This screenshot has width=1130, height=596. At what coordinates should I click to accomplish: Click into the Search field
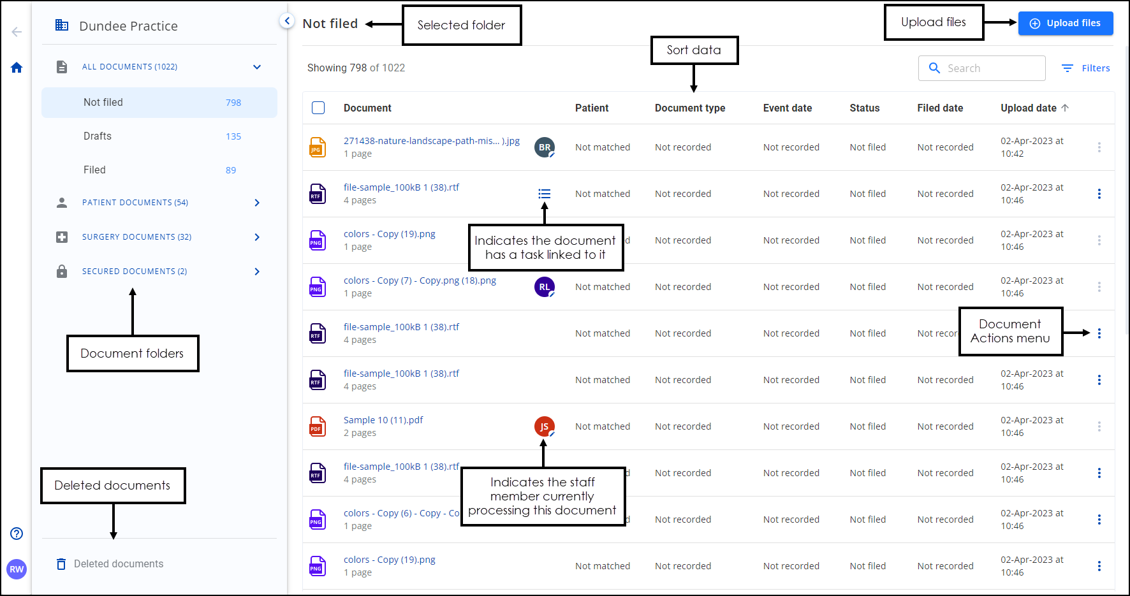(x=992, y=68)
